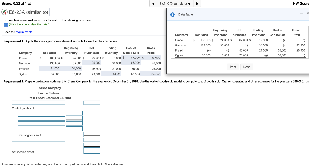Go to the next question arrow
The height and width of the screenshot is (167, 309).
pos(198,4)
